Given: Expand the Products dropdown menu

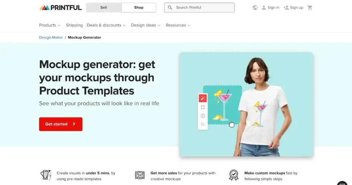Looking at the screenshot, I should [x=49, y=25].
